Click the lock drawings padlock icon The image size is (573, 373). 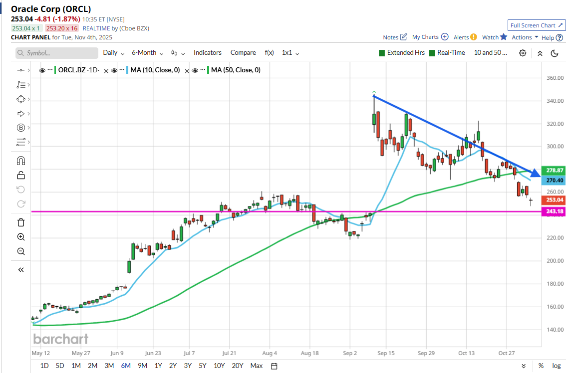click(x=21, y=175)
